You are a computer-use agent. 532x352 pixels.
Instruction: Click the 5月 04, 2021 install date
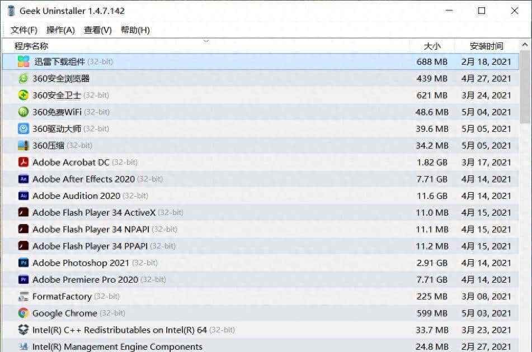coord(486,112)
